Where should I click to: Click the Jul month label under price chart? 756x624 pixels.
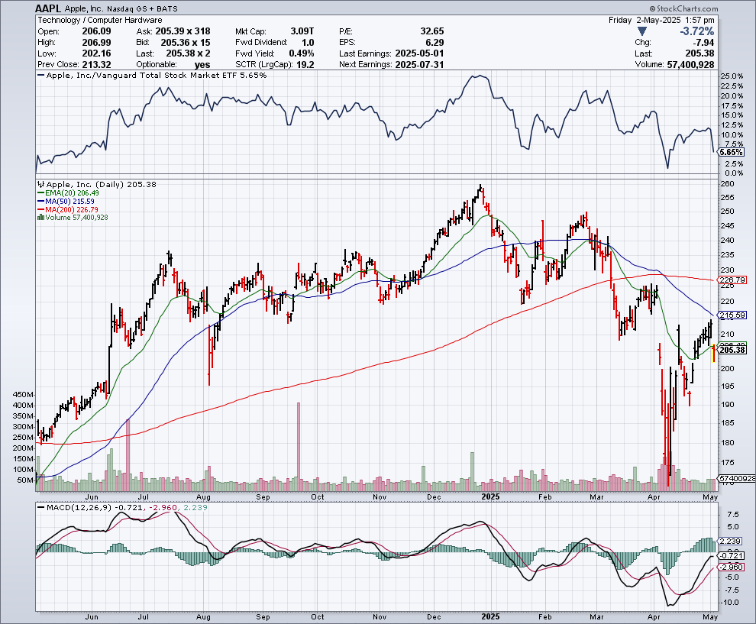(144, 496)
